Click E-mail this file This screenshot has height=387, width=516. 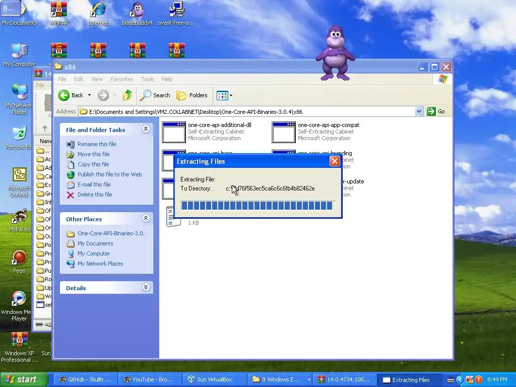(x=94, y=184)
